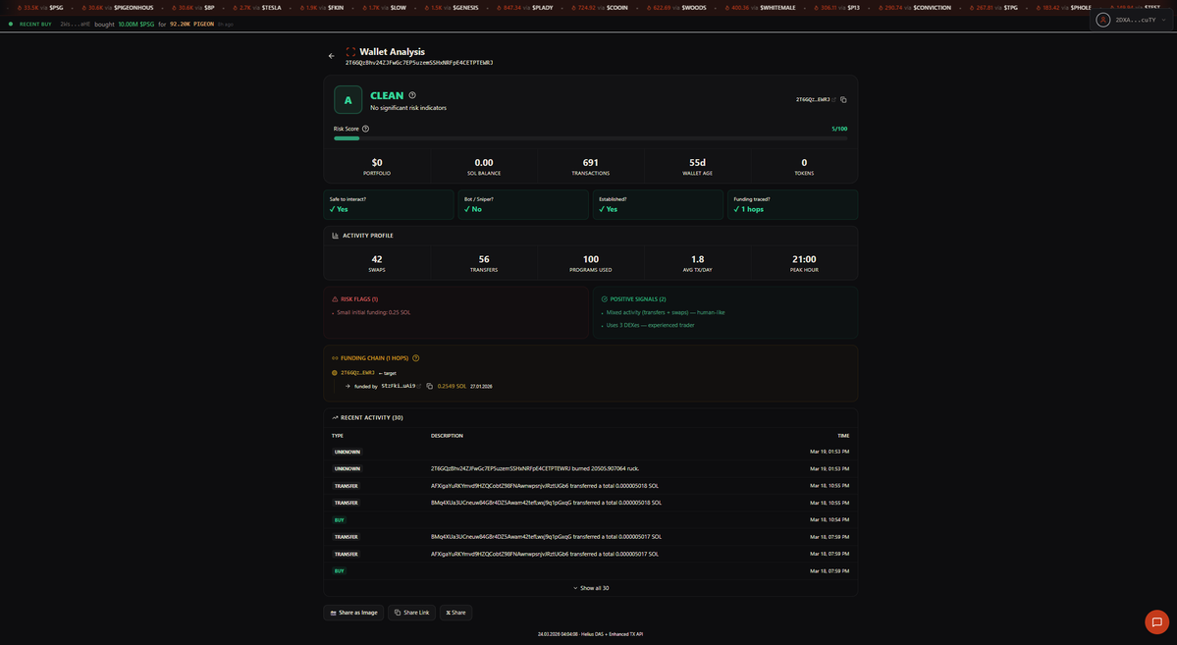Viewport: 1177px width, 645px height.
Task: Click the 0.2549 SOL funding amount
Action: point(452,386)
